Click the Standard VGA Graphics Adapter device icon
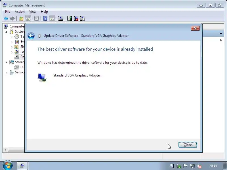 (x=42, y=77)
